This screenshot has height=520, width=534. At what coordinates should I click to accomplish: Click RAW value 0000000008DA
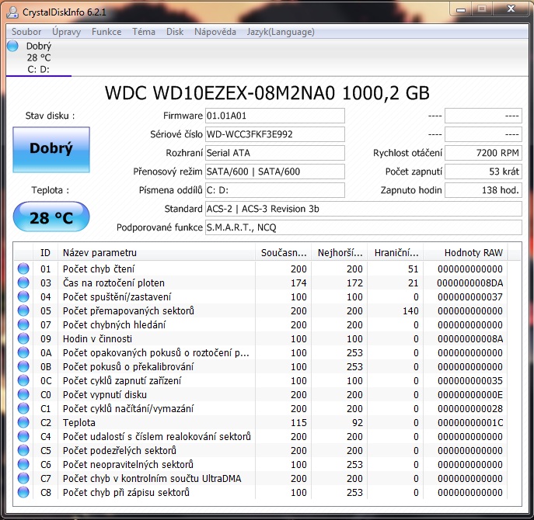469,283
